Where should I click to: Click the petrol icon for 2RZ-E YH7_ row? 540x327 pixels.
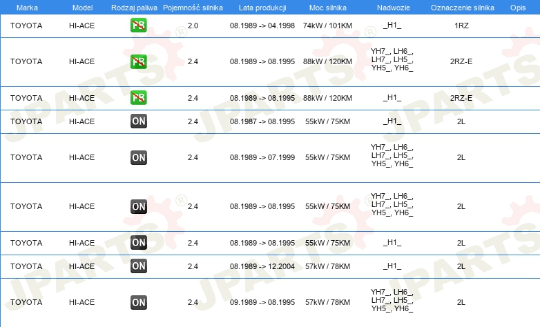138,61
